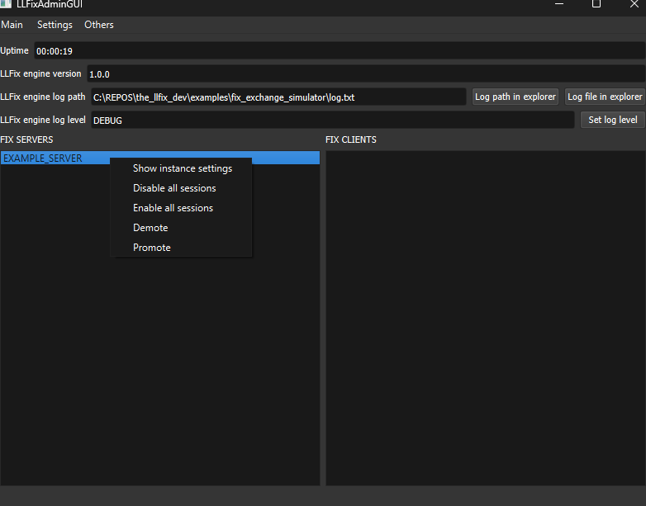
Task: Click into the engine log path field
Action: [x=278, y=97]
